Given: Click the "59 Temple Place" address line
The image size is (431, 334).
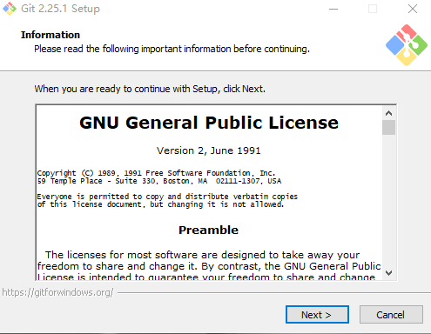Looking at the screenshot, I should (x=159, y=181).
